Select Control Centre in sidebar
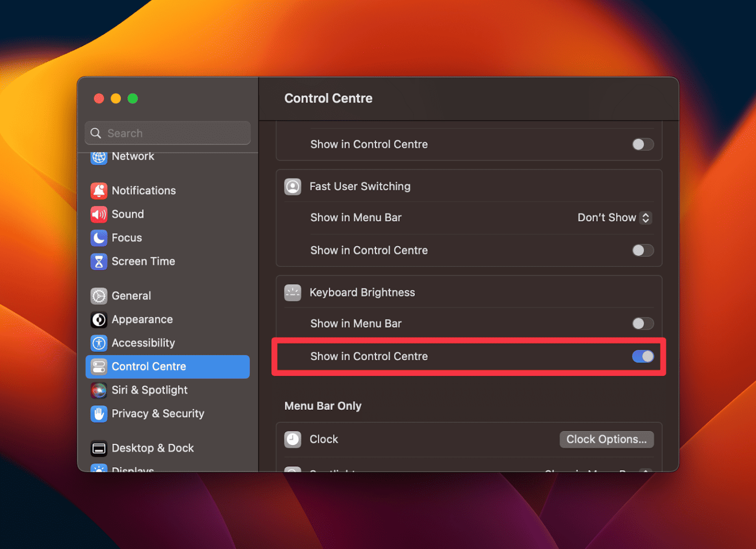The image size is (756, 549). (x=149, y=366)
